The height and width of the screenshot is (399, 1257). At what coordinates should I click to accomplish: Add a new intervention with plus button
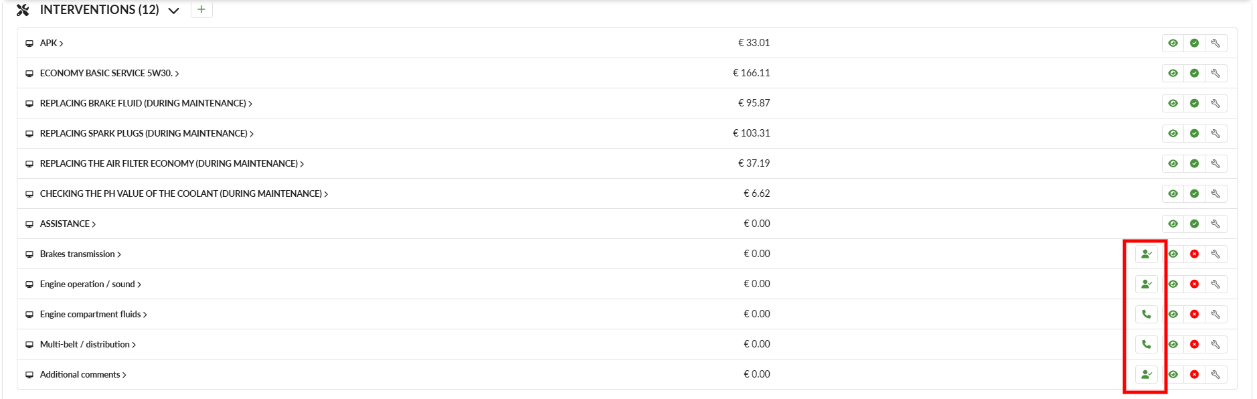point(201,9)
